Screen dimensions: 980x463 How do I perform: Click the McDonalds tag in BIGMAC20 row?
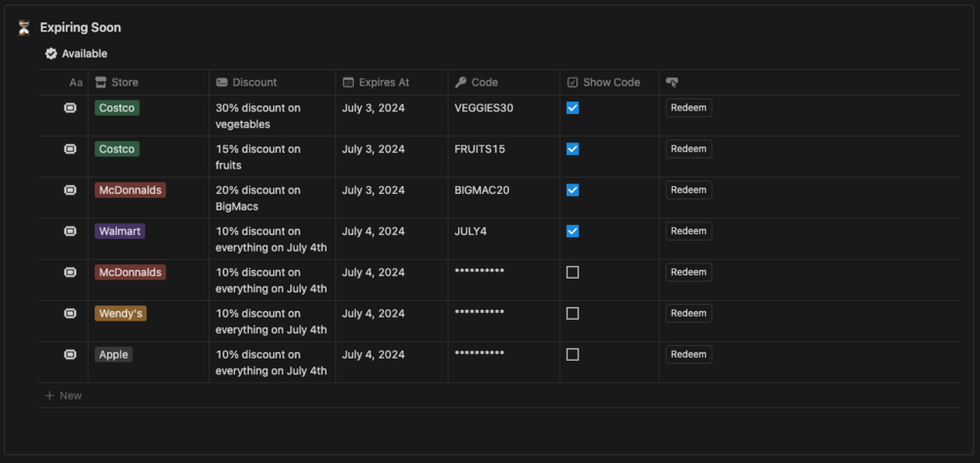[x=130, y=190]
